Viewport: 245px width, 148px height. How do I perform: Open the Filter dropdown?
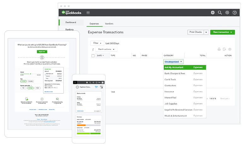[x=97, y=43]
